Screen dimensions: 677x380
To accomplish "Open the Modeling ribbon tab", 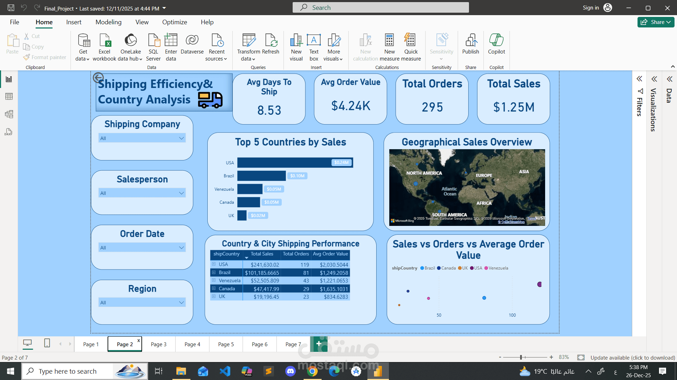I will tap(108, 22).
